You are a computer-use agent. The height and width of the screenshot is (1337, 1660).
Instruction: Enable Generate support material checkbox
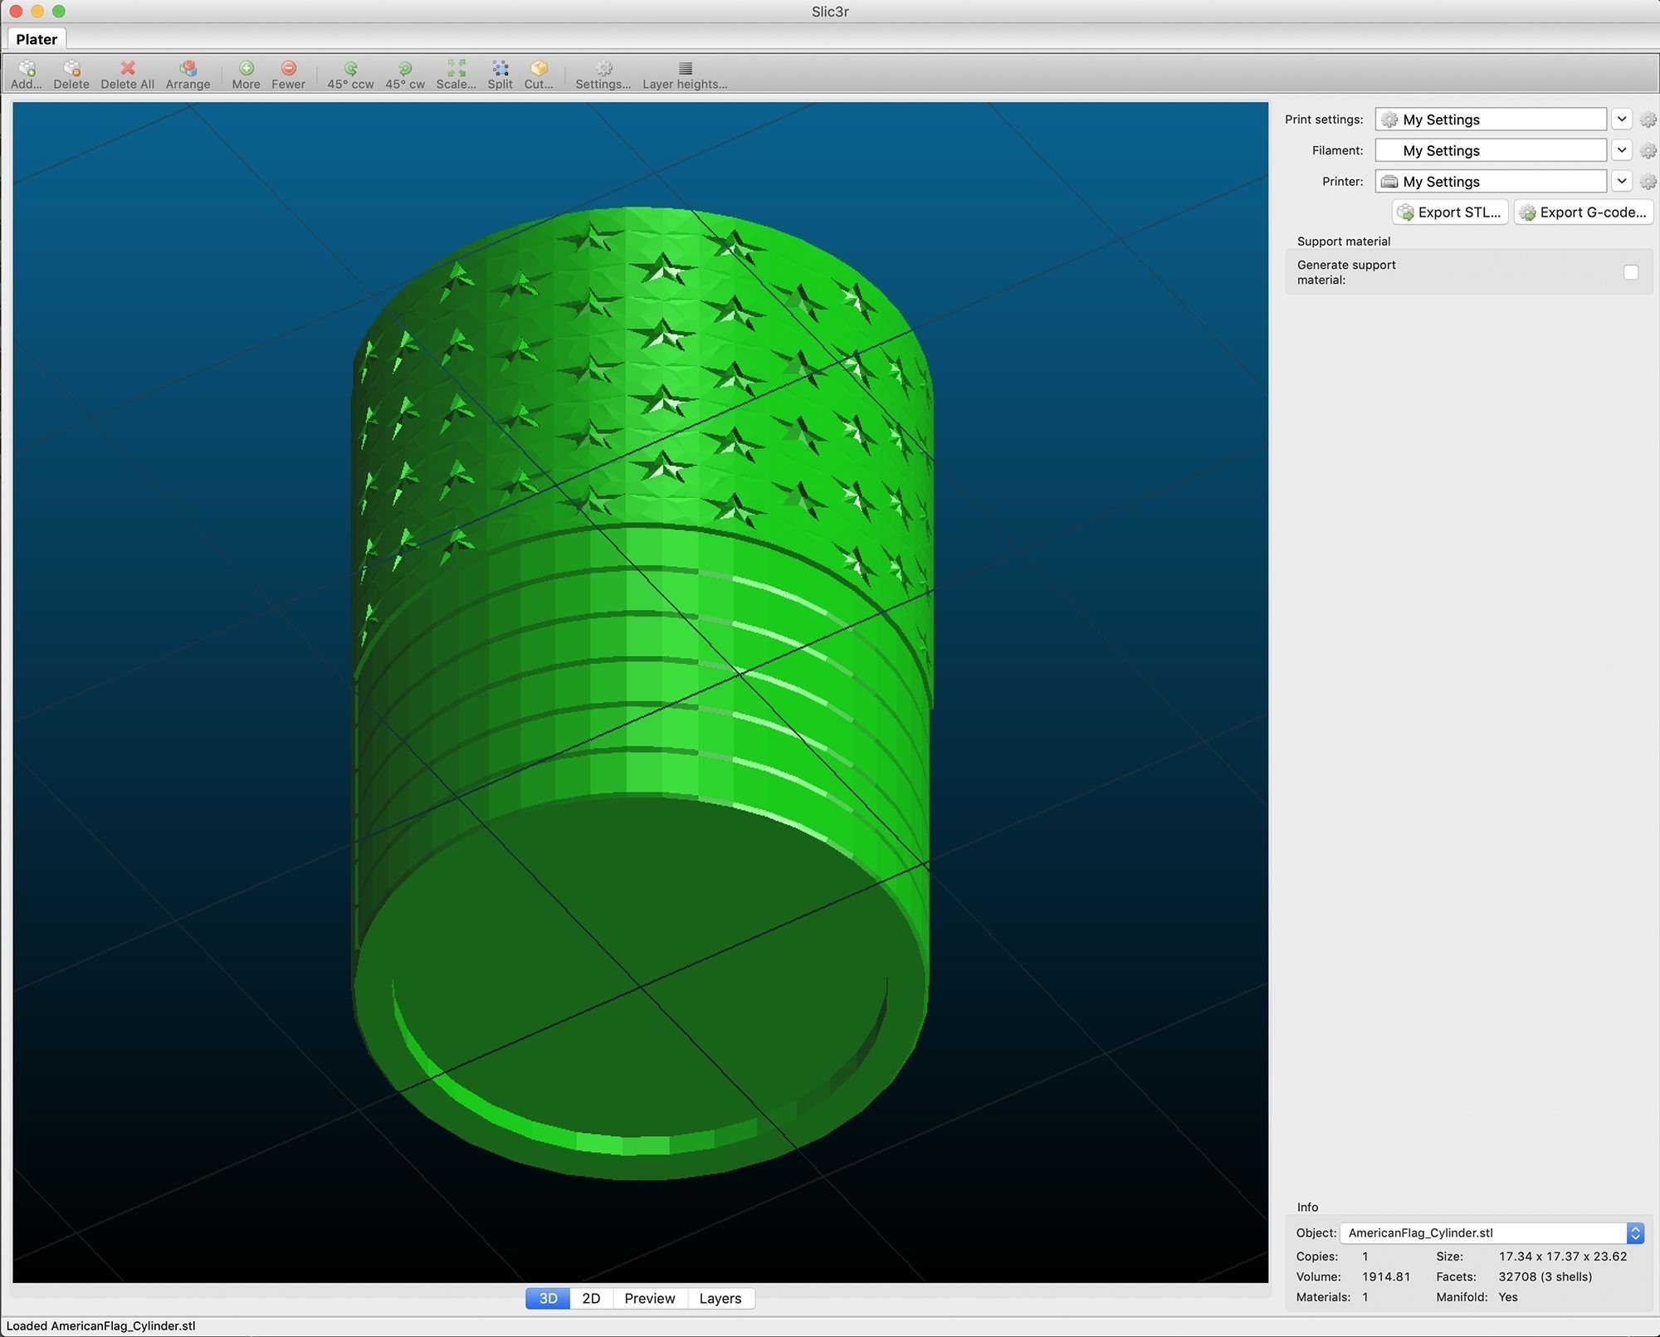point(1631,272)
